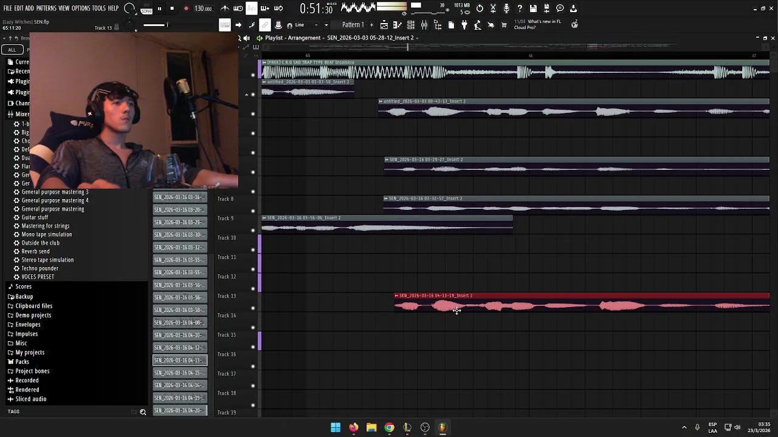Expand the Packs folder
The height and width of the screenshot is (437, 778).
coord(18,362)
